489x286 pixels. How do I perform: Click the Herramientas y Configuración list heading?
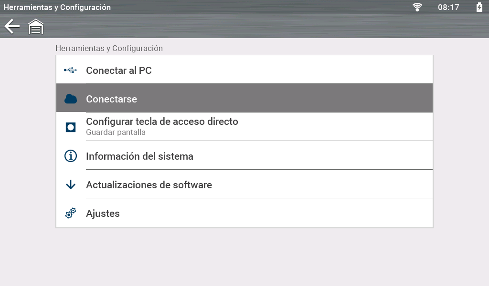click(x=109, y=48)
